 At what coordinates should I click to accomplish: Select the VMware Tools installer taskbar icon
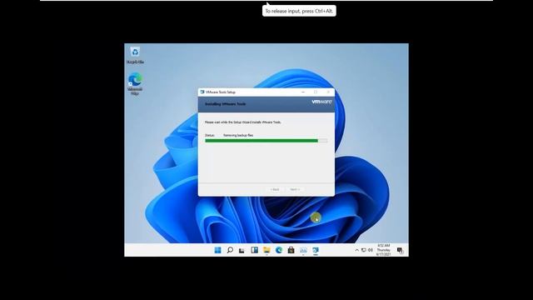[316, 250]
